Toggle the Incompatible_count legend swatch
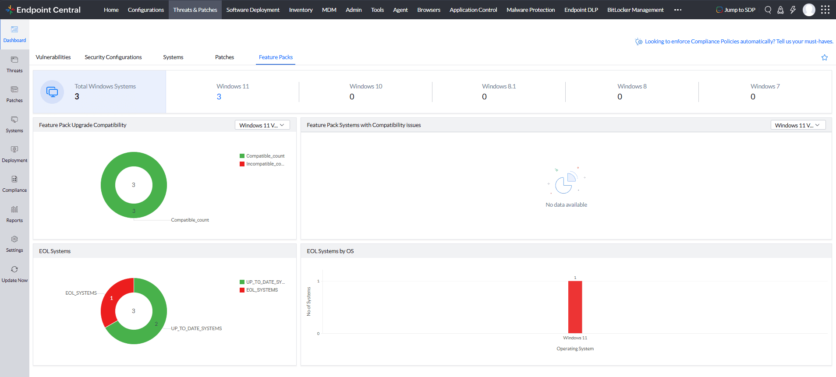This screenshot has width=836, height=377. 242,164
